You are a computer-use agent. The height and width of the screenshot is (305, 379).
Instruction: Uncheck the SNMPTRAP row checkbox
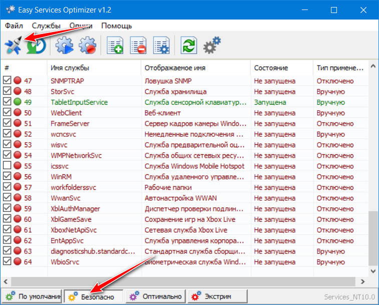(7, 80)
